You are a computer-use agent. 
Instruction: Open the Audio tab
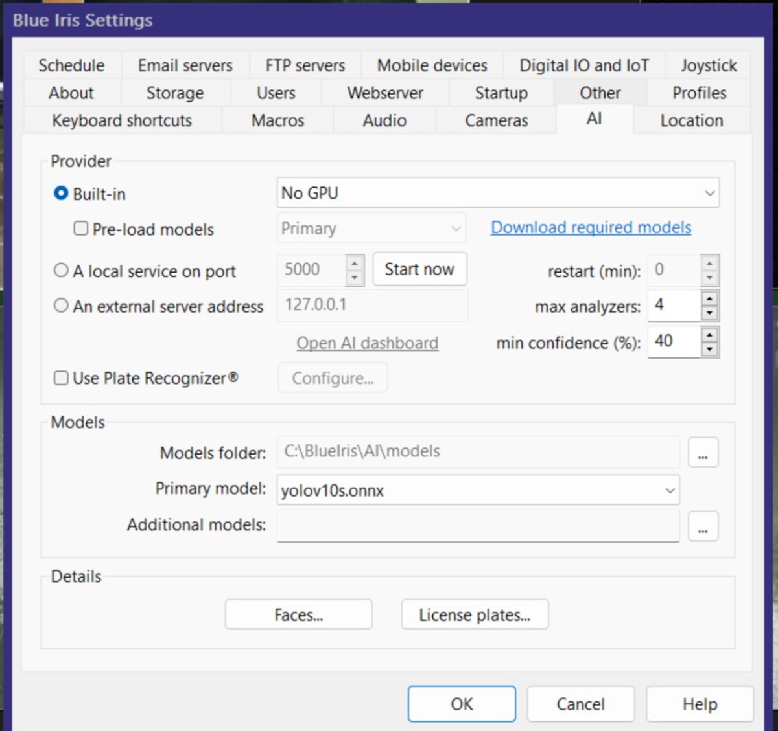pos(384,120)
